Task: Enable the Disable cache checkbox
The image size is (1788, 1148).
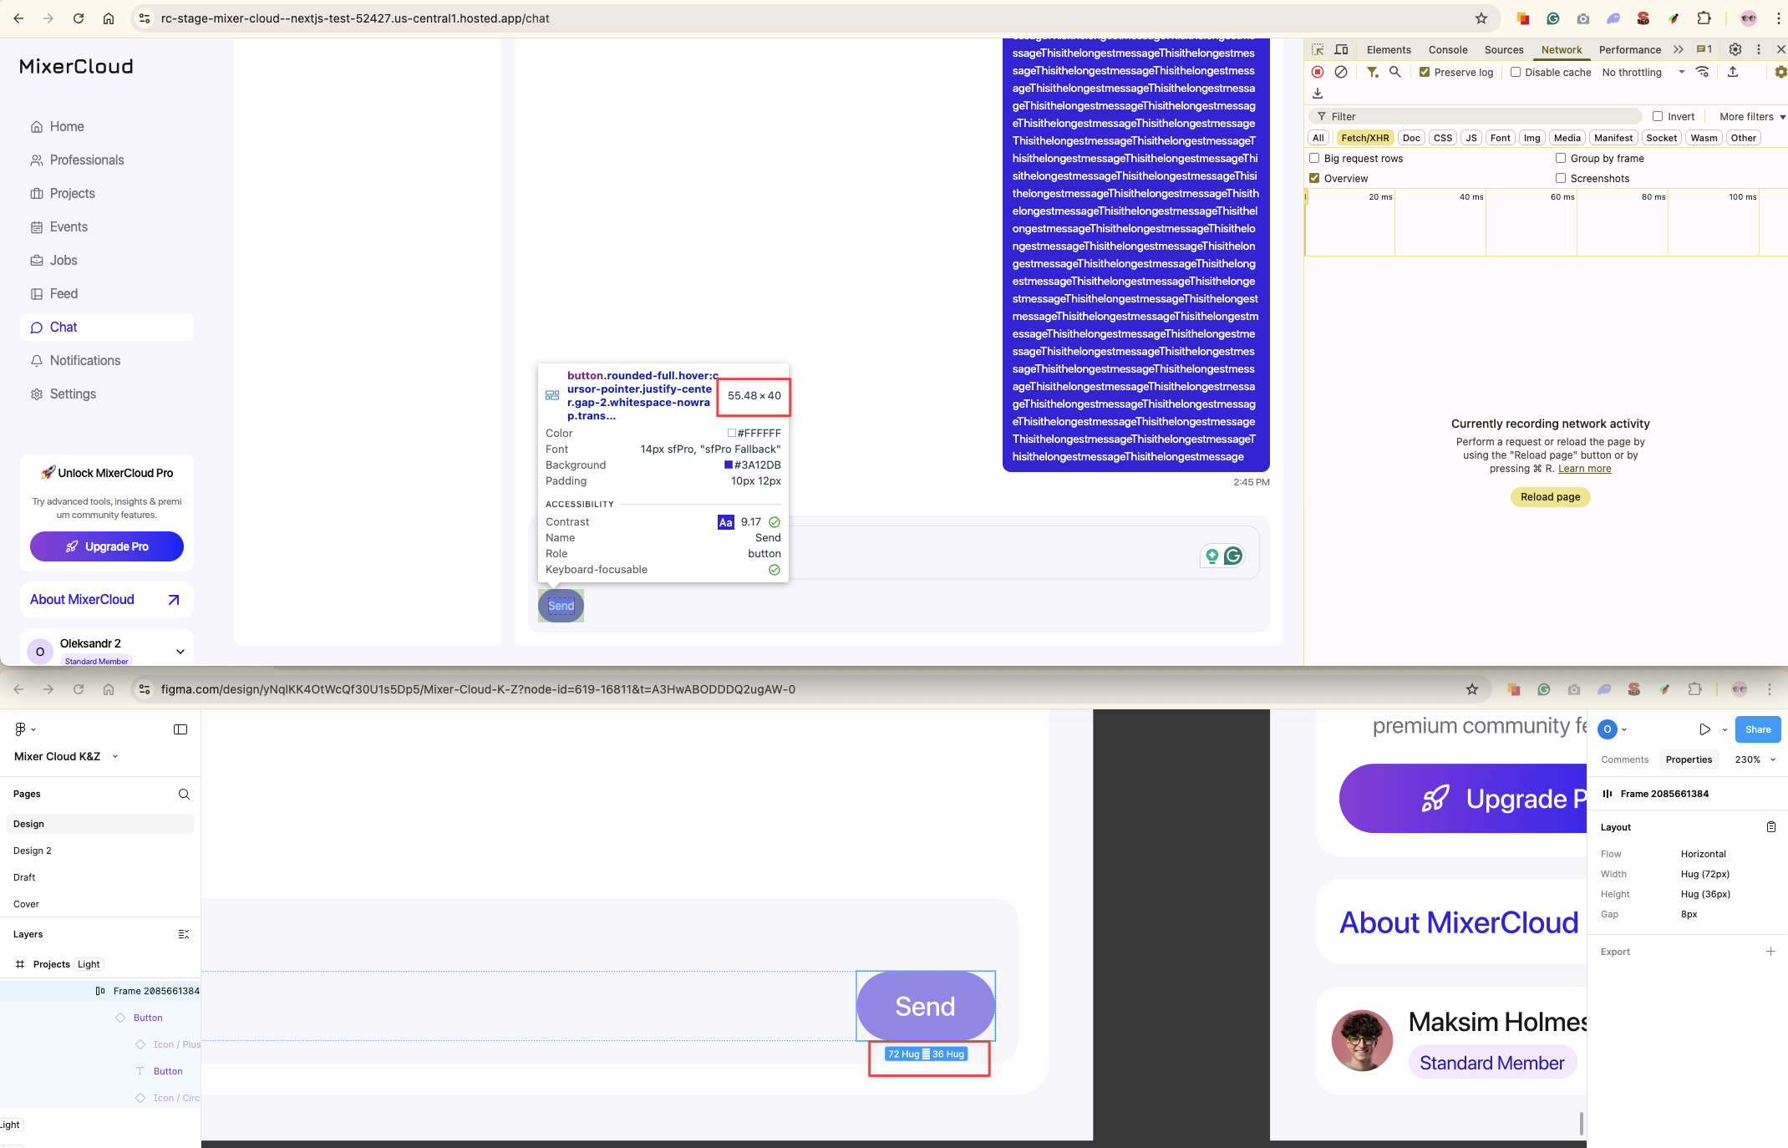Action: click(1516, 73)
